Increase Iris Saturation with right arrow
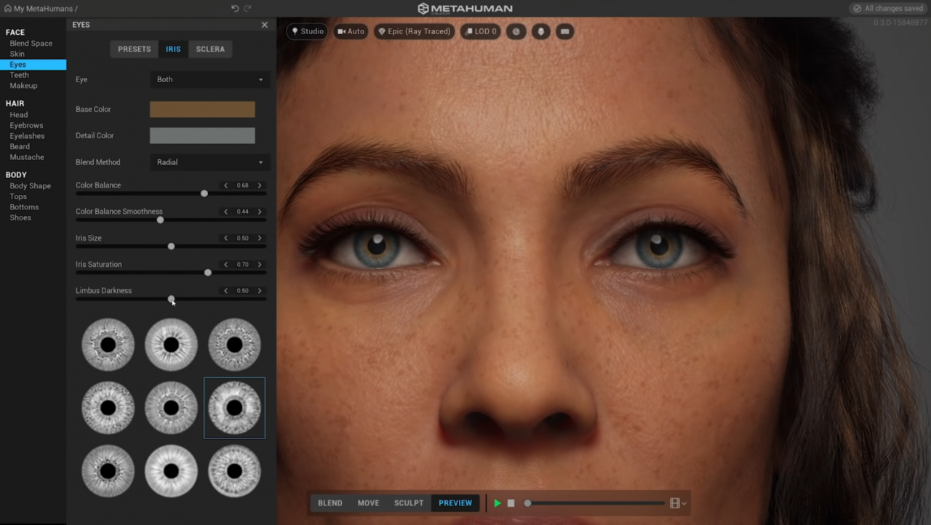 260,265
